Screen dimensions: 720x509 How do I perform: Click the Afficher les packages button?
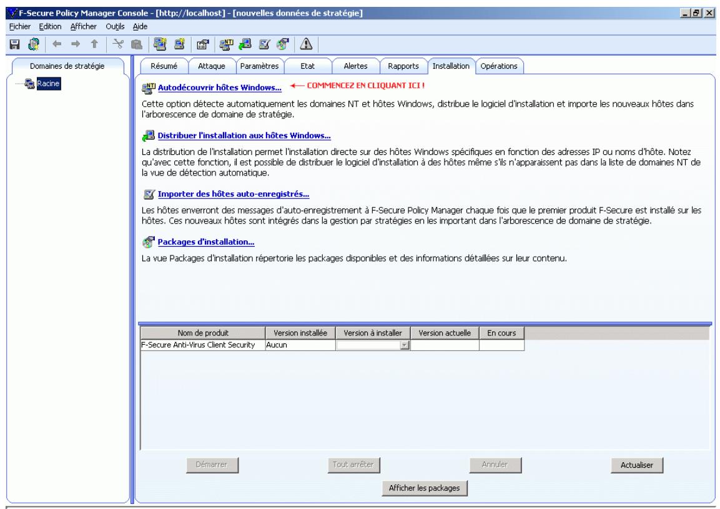point(424,488)
